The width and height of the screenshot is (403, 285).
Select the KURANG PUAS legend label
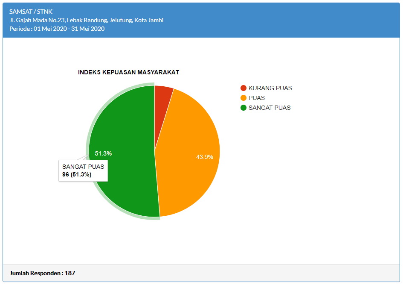pyautogui.click(x=270, y=88)
